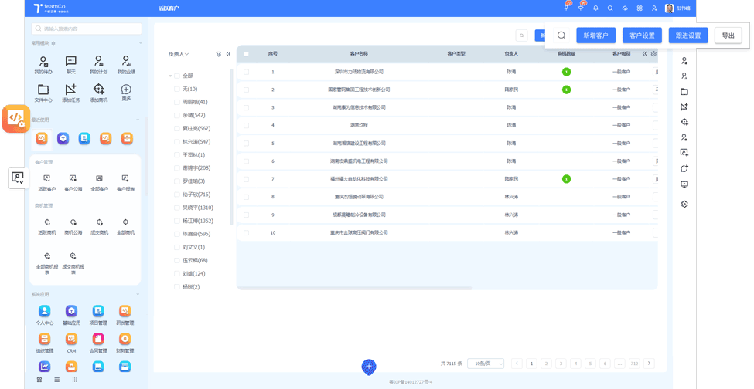Tick the checkbox for 余靖(542)
Viewport: 754px width, 389px height.
click(177, 116)
